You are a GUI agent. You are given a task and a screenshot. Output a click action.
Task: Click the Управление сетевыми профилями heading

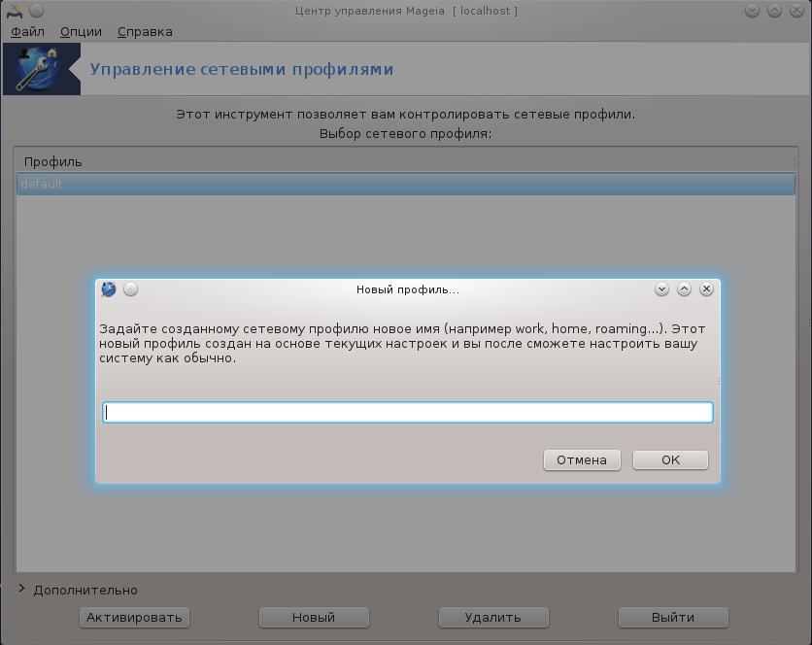click(x=242, y=69)
